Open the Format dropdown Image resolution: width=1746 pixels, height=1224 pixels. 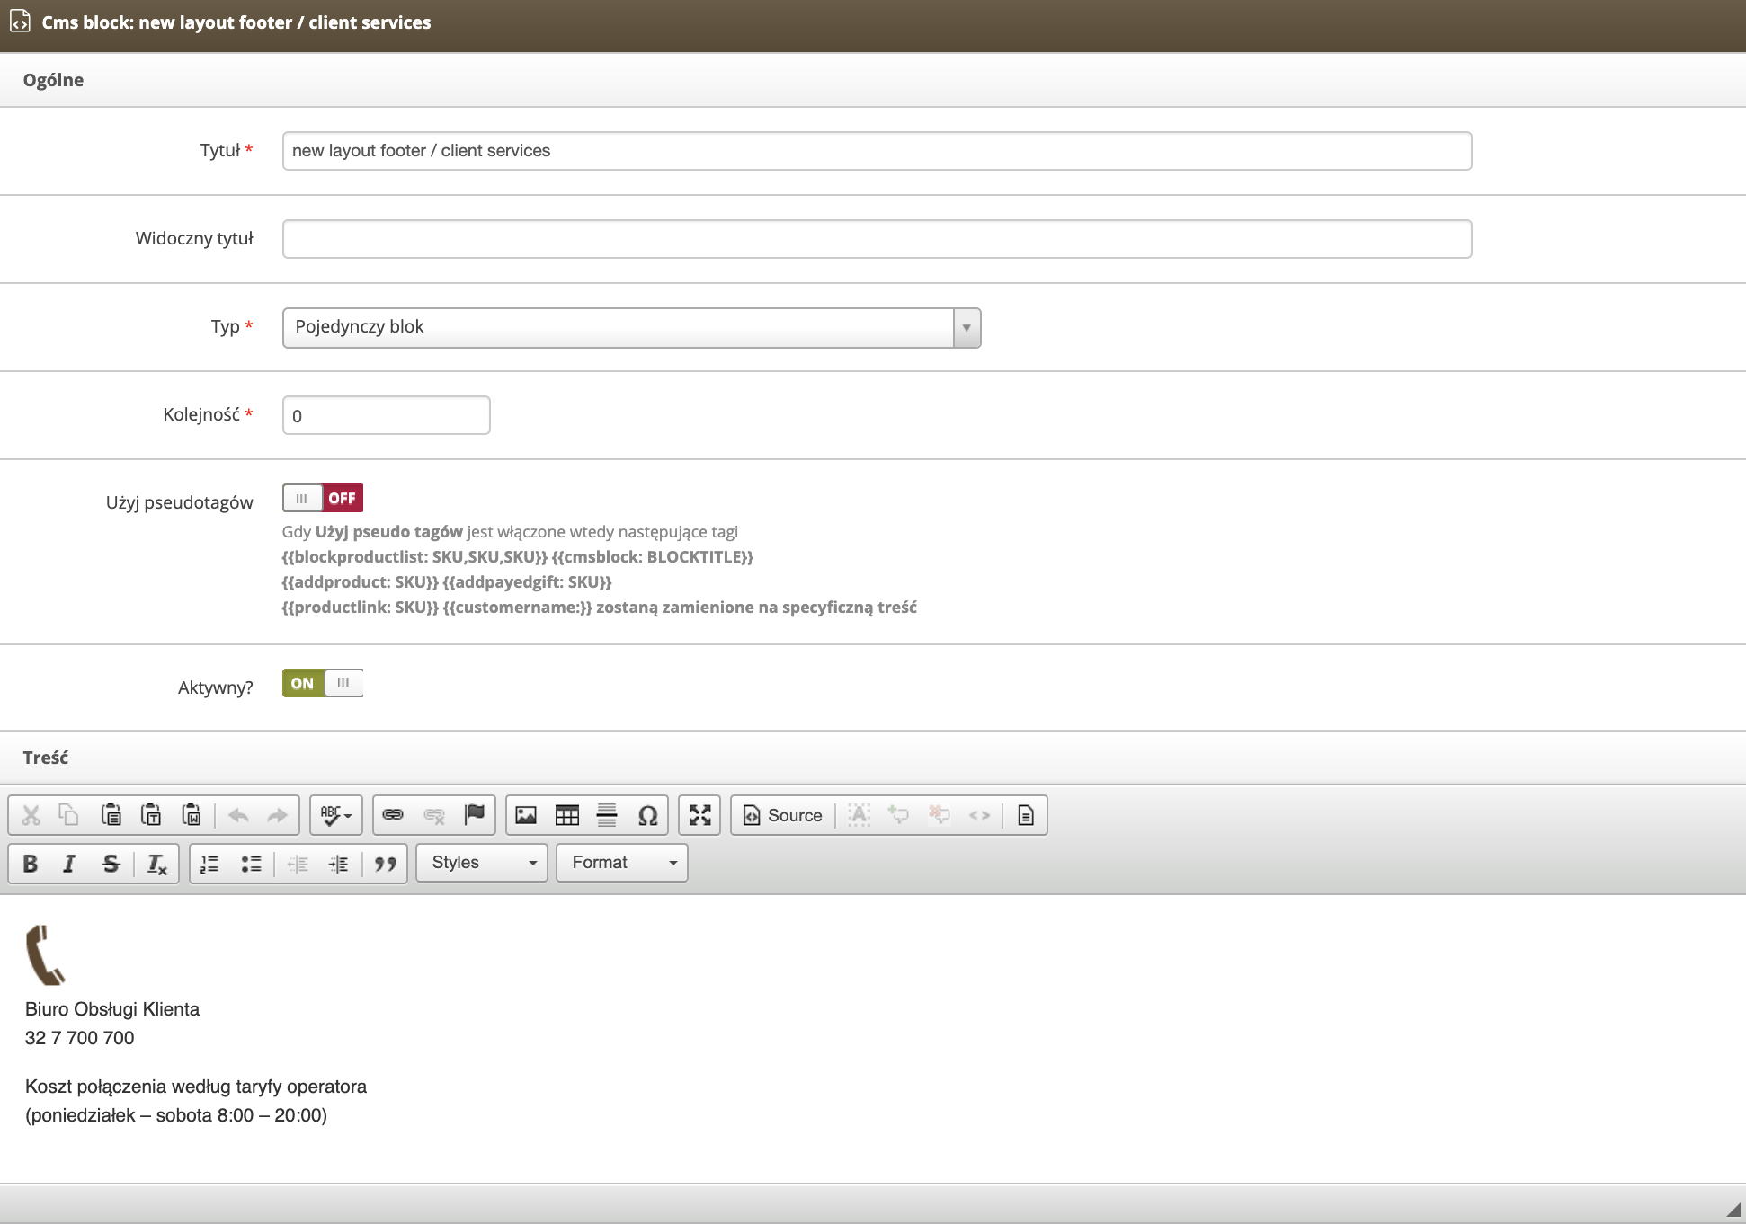pyautogui.click(x=622, y=863)
